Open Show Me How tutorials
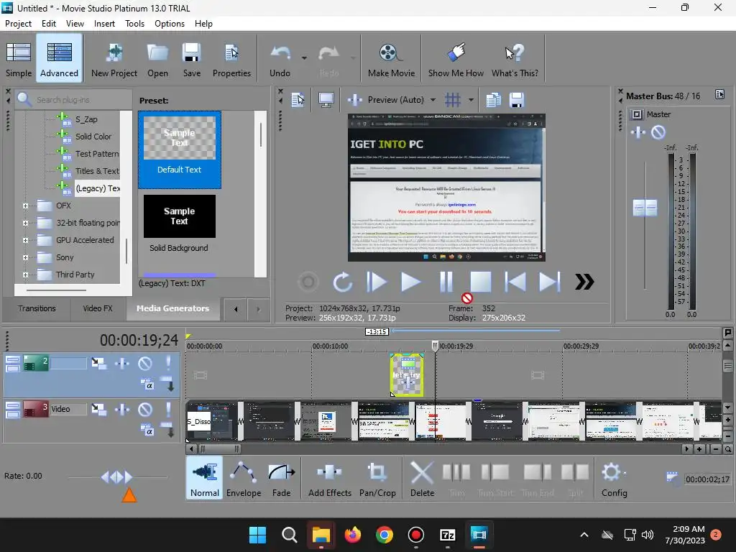This screenshot has width=736, height=552. (456, 59)
